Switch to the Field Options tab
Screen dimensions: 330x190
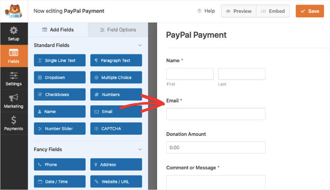(x=118, y=30)
